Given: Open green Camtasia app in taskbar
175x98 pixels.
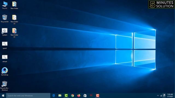Looking at the screenshot, I should click(66, 96).
